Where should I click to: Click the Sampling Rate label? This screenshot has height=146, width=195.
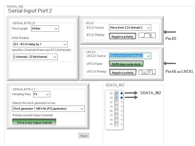click(21, 94)
